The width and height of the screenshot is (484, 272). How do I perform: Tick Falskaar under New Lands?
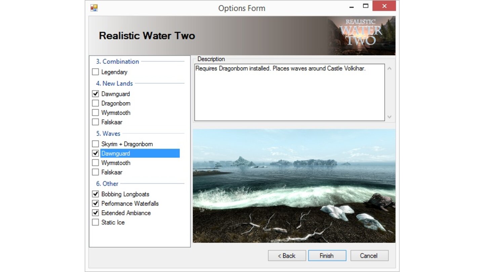coord(95,122)
